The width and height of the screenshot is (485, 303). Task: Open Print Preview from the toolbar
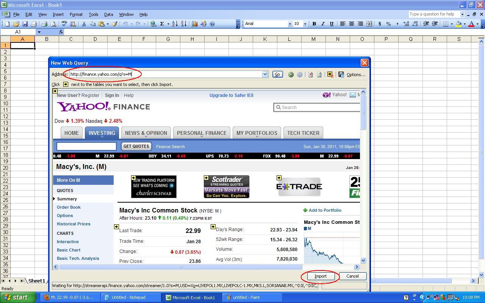point(53,24)
